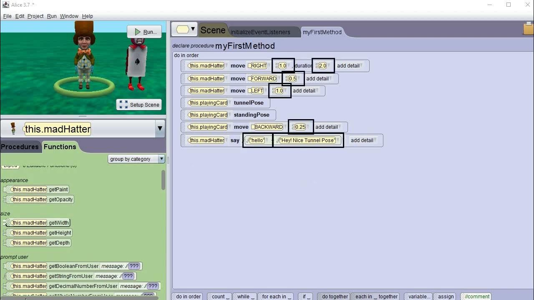Viewport: 534px width, 300px height.
Task: Open the group by category dropdown
Action: click(136, 159)
